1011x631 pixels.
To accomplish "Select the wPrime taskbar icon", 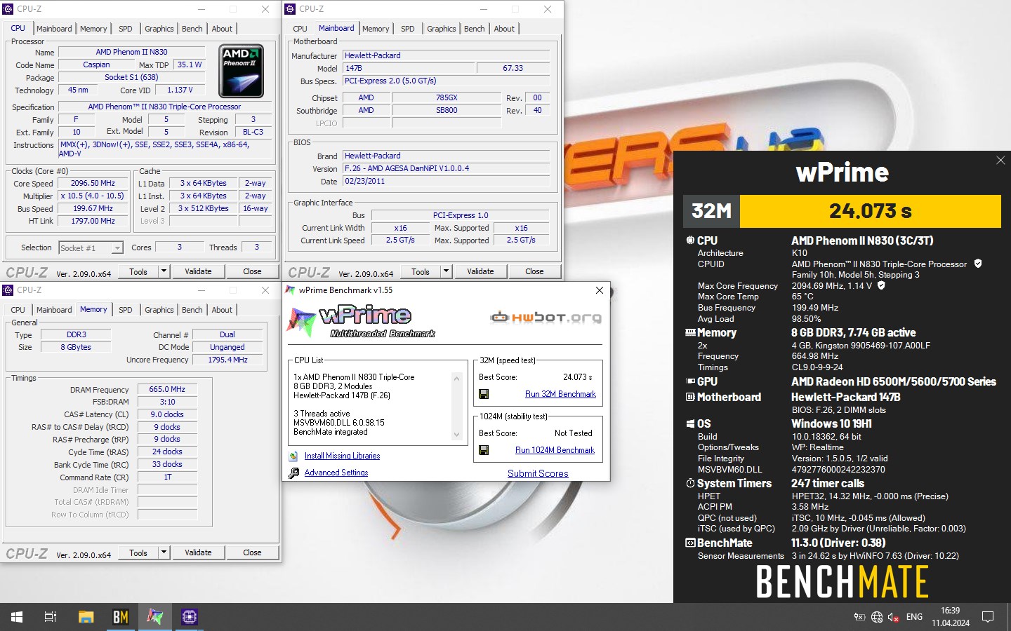I will pos(154,617).
